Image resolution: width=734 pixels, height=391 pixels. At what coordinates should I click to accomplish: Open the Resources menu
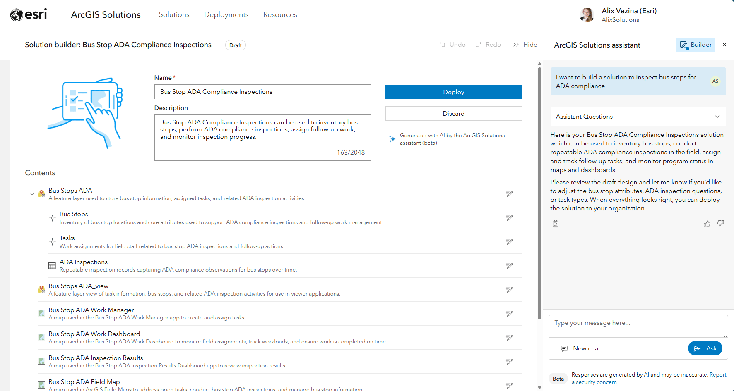click(x=280, y=14)
